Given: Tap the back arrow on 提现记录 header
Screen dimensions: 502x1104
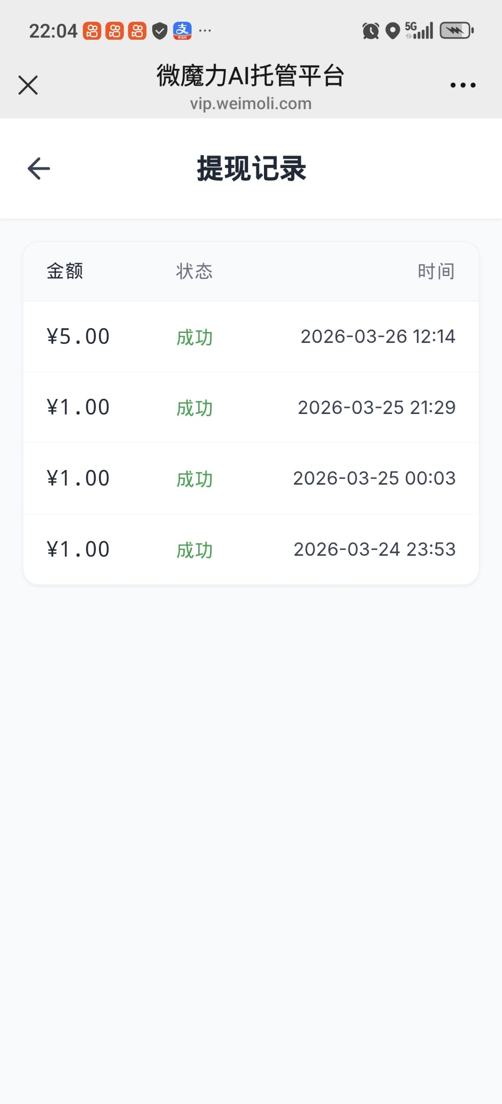Looking at the screenshot, I should [39, 168].
